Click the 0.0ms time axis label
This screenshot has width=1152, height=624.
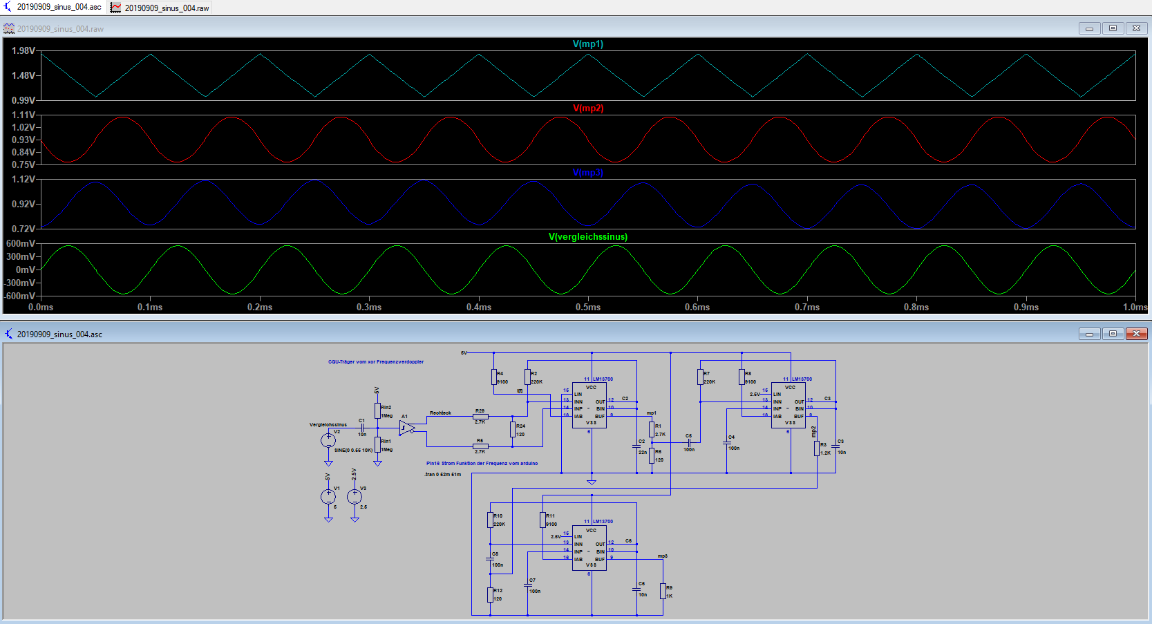point(41,307)
